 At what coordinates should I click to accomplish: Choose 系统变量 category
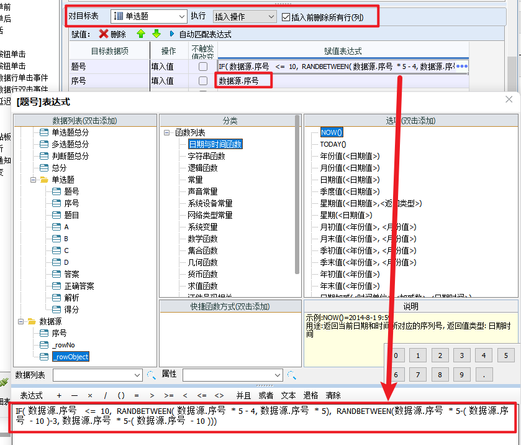(202, 227)
